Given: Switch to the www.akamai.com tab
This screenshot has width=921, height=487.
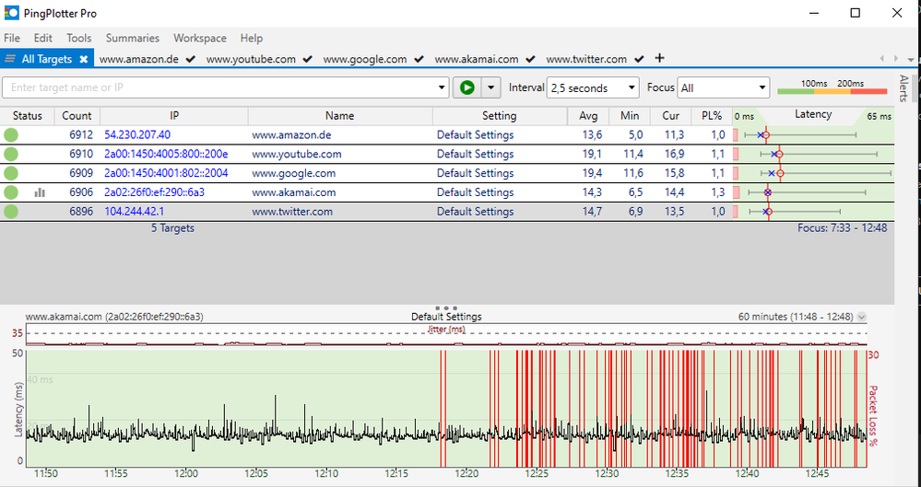Looking at the screenshot, I should pos(485,59).
